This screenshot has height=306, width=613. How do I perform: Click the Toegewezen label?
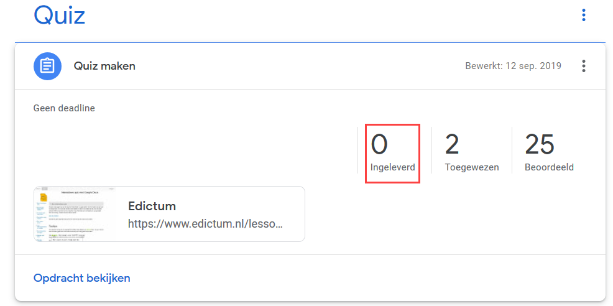coord(472,167)
